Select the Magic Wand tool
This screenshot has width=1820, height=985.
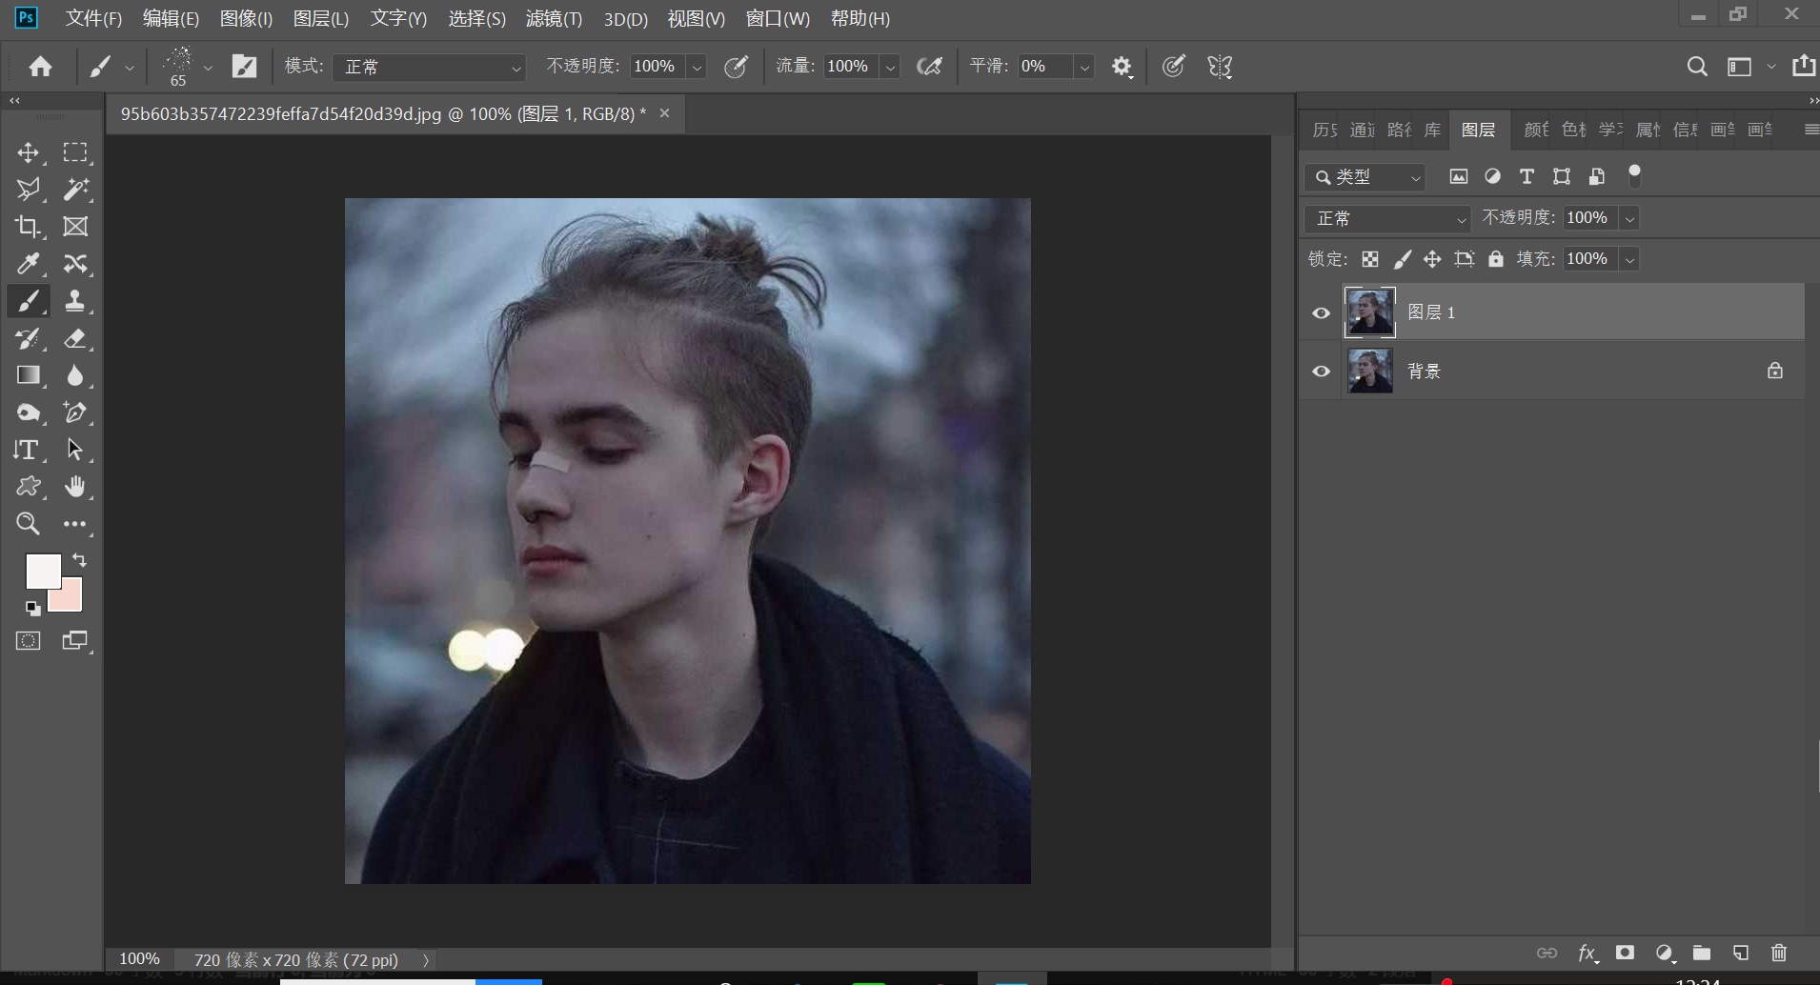pos(75,190)
